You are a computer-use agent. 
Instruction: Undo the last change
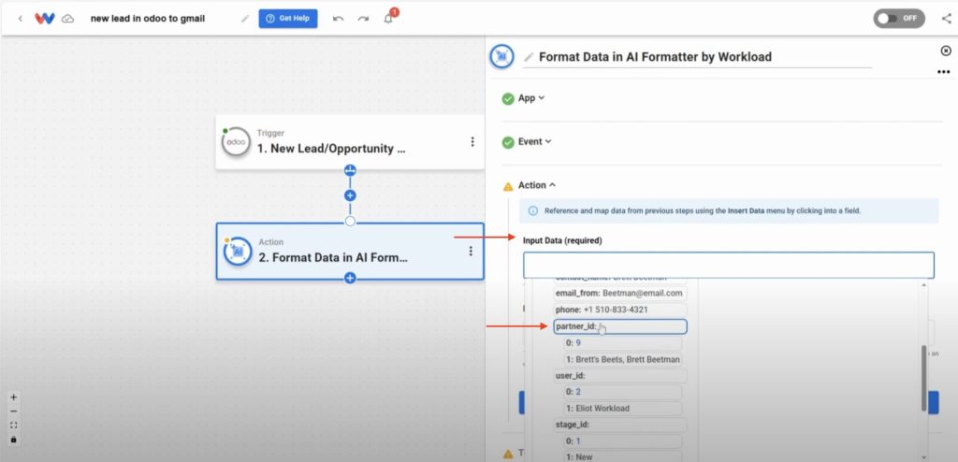click(338, 19)
